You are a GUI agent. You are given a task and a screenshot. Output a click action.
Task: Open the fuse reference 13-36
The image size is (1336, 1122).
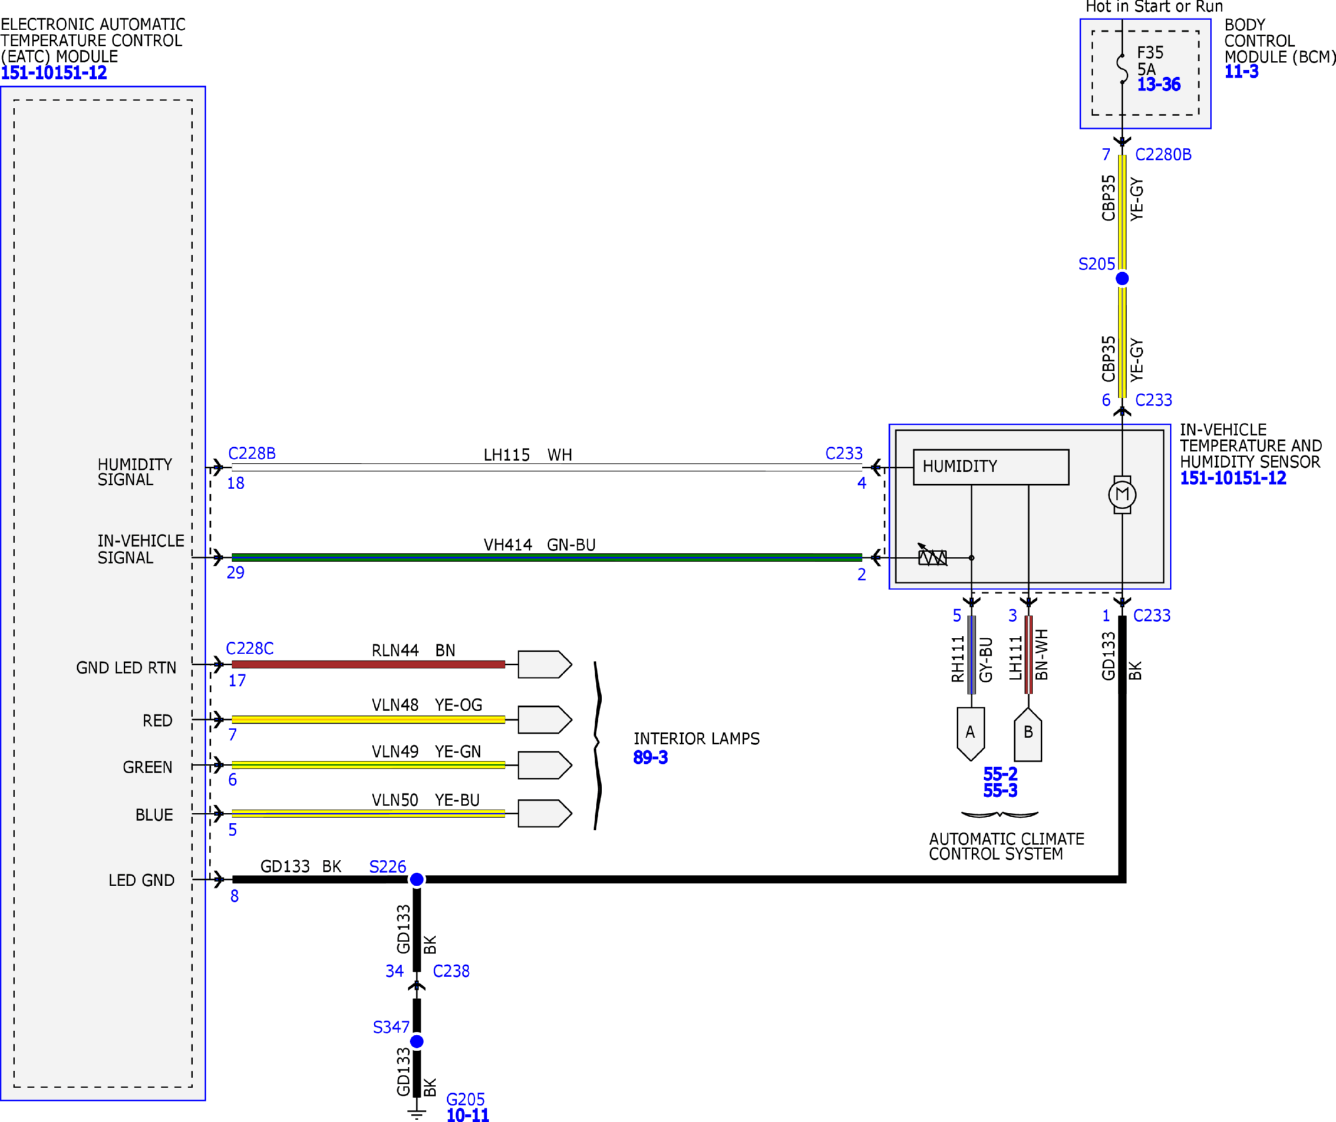[1158, 85]
